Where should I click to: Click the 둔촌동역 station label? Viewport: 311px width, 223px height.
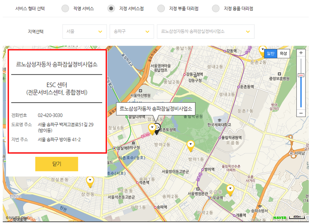pyautogui.click(x=247, y=87)
